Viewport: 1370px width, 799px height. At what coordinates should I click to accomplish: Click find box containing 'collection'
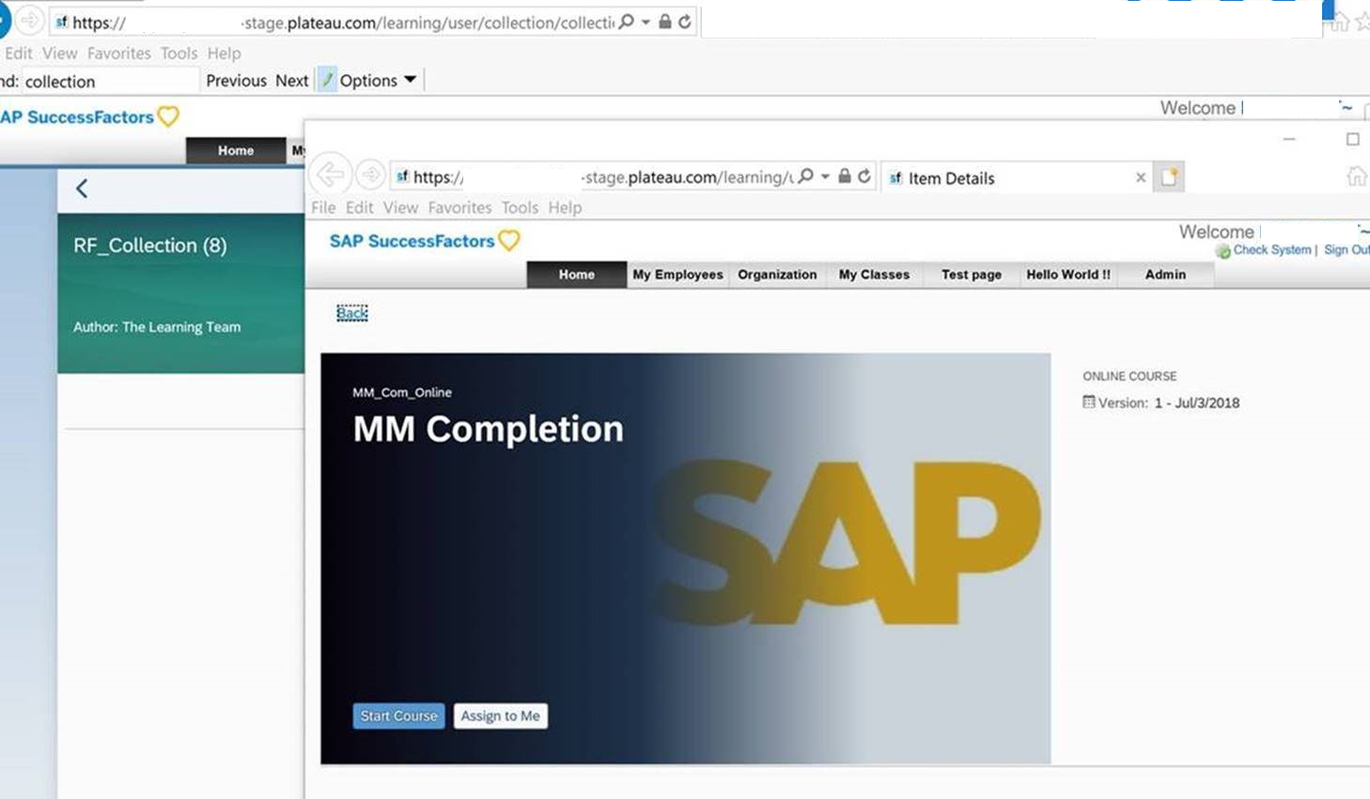[110, 81]
